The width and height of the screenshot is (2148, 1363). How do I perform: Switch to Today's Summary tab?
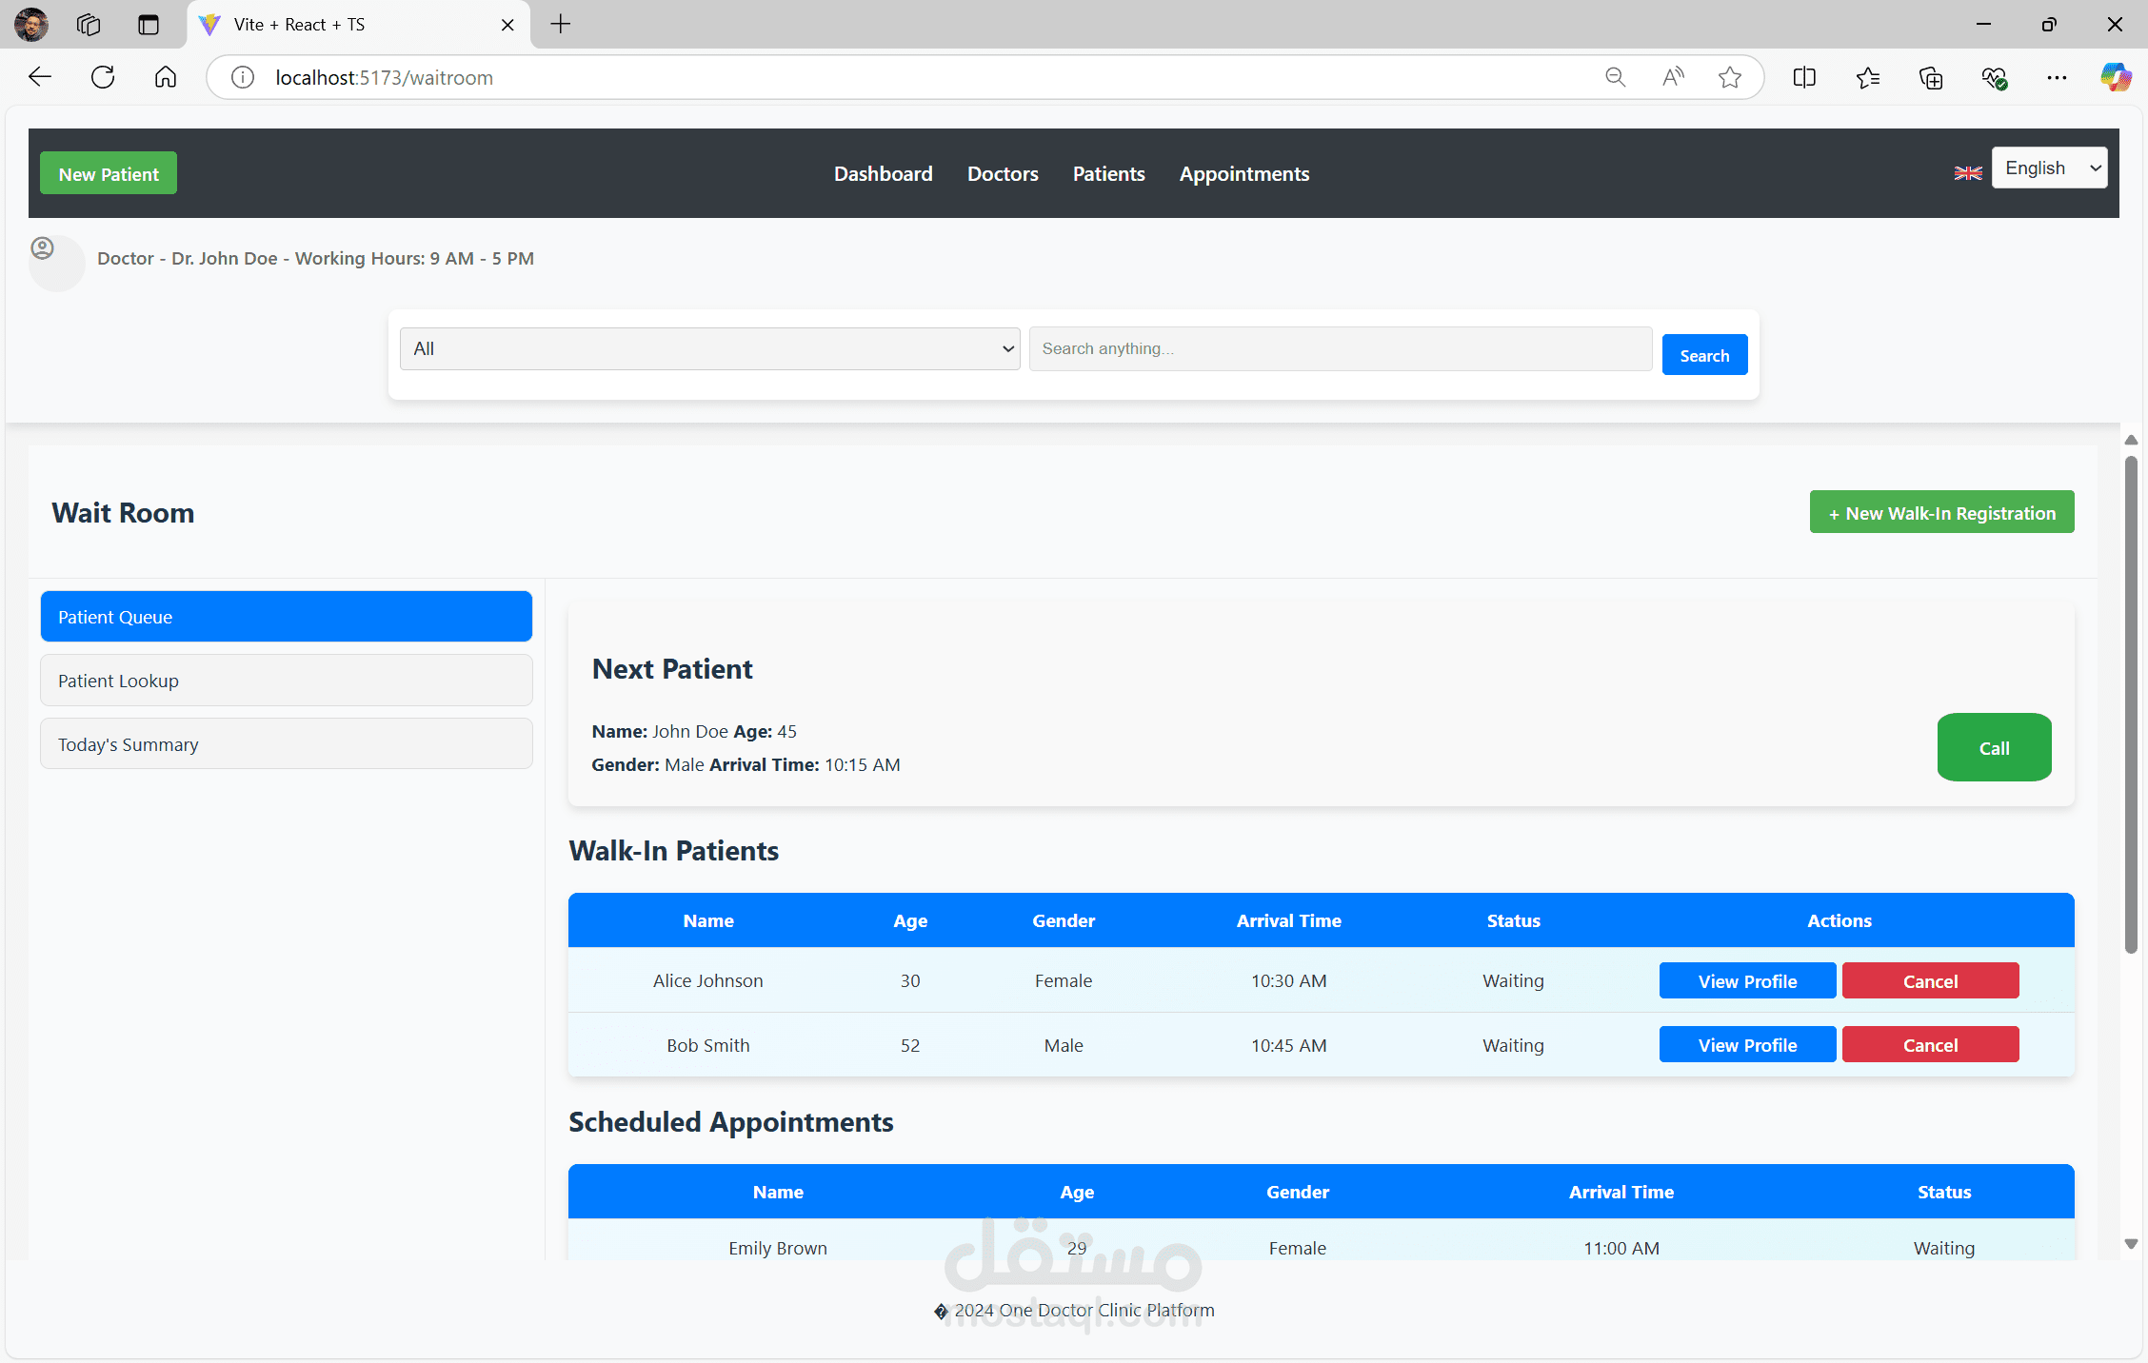(287, 744)
